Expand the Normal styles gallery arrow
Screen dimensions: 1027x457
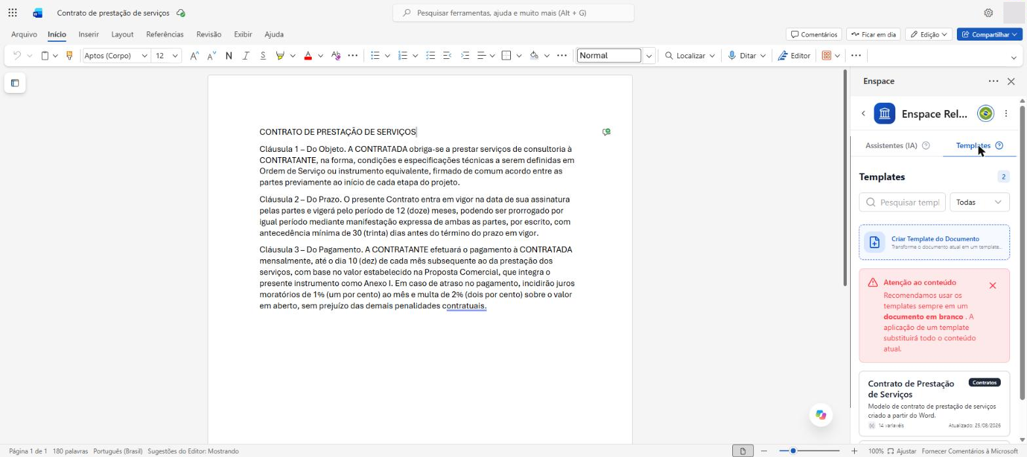649,56
